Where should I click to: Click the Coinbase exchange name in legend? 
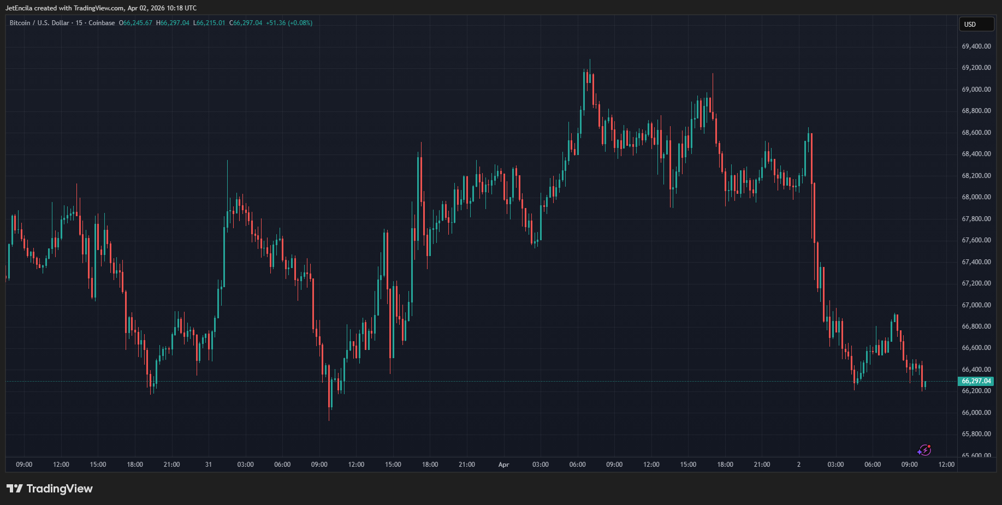pyautogui.click(x=102, y=23)
